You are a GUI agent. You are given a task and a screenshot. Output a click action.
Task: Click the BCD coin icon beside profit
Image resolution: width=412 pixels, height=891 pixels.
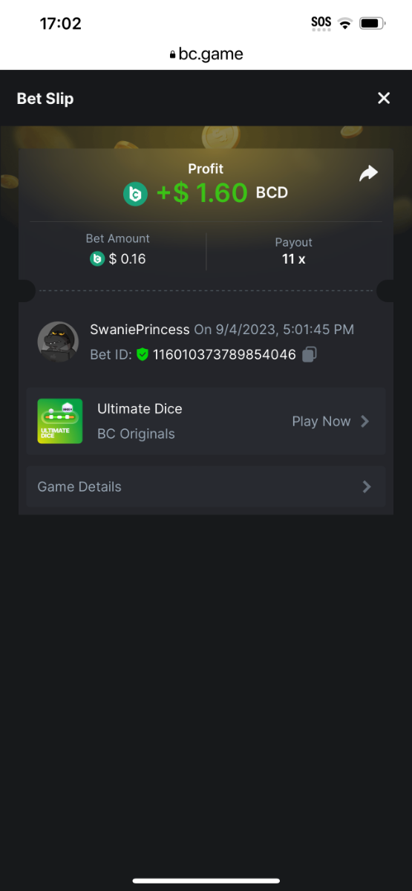pos(136,194)
